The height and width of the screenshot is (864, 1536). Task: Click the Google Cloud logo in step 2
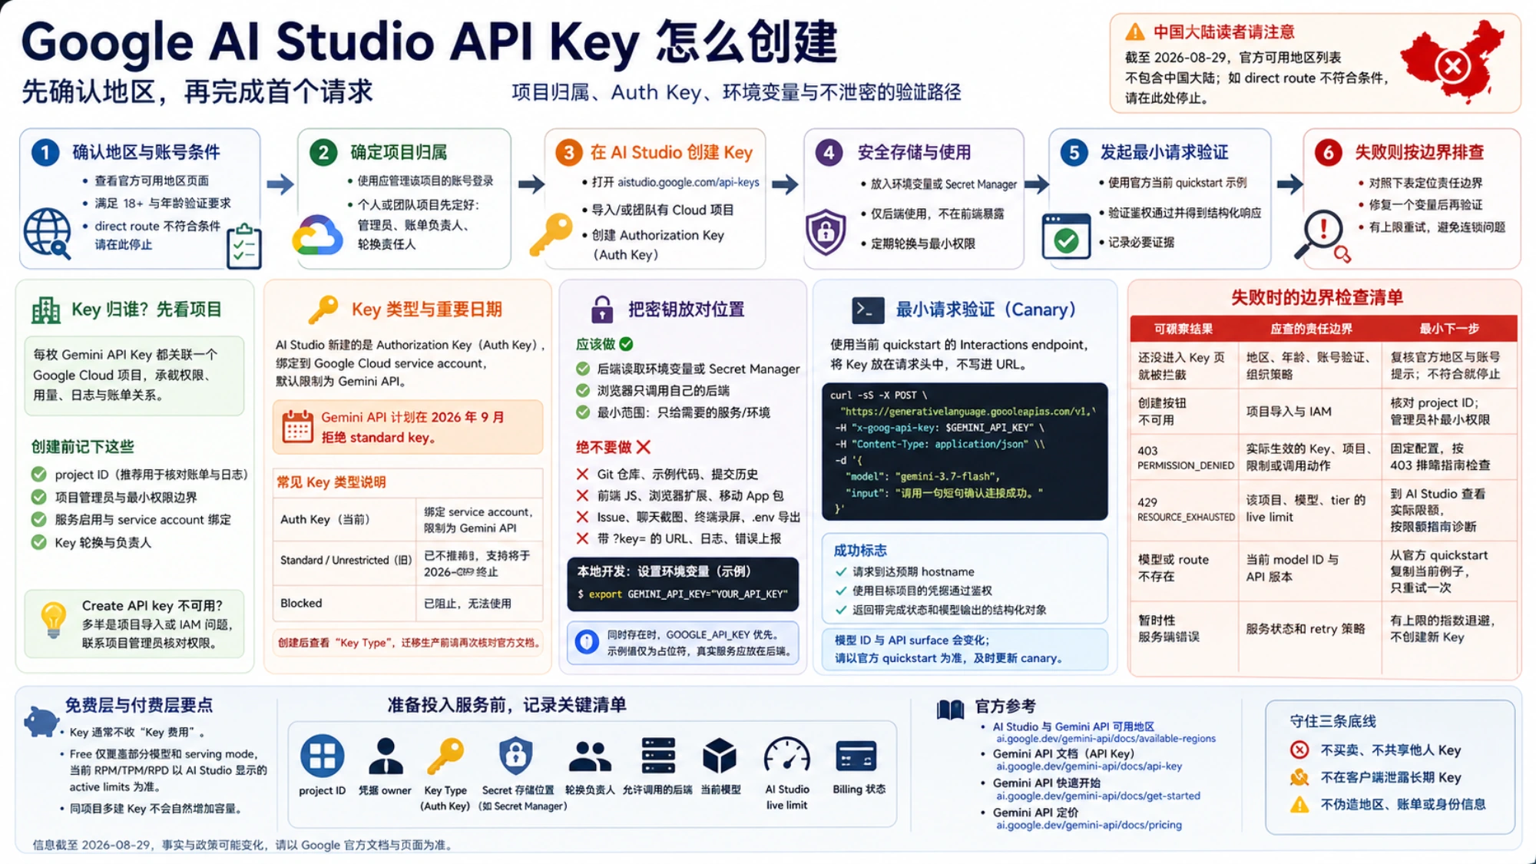[x=316, y=235]
